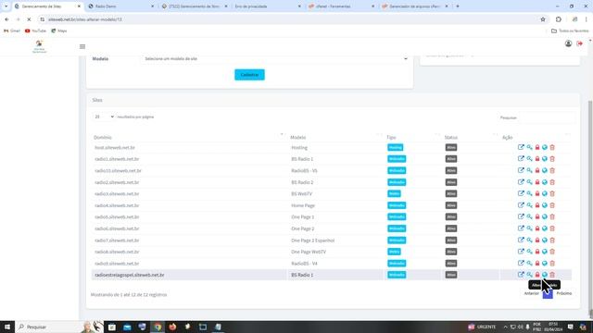Switch to the cPanel - Ferramentas tab
Viewport: 593px width, 333px height.
pyautogui.click(x=341, y=6)
